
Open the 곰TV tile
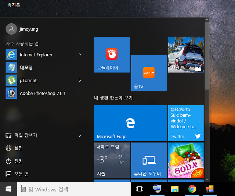click(x=149, y=73)
